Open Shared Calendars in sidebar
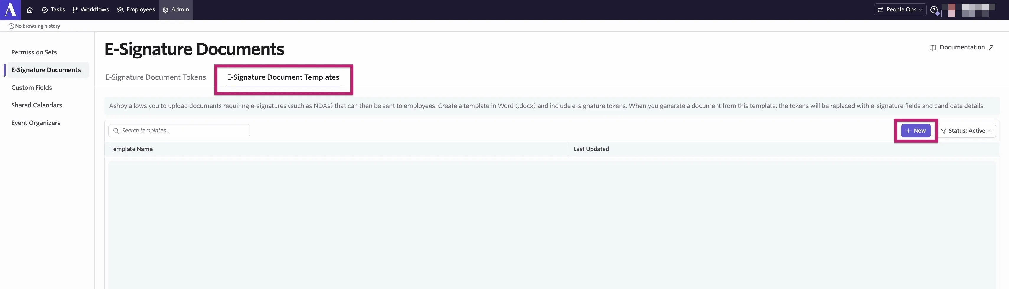 click(37, 105)
